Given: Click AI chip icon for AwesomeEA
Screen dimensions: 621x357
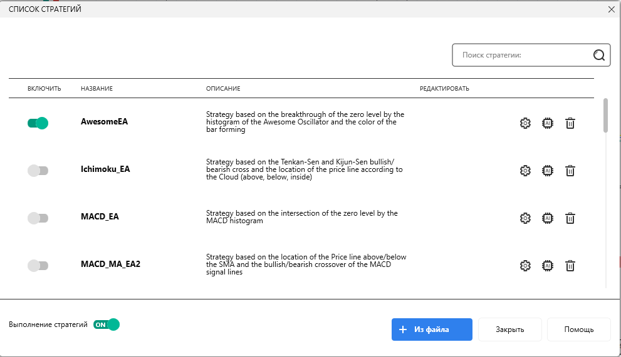Looking at the screenshot, I should [548, 123].
